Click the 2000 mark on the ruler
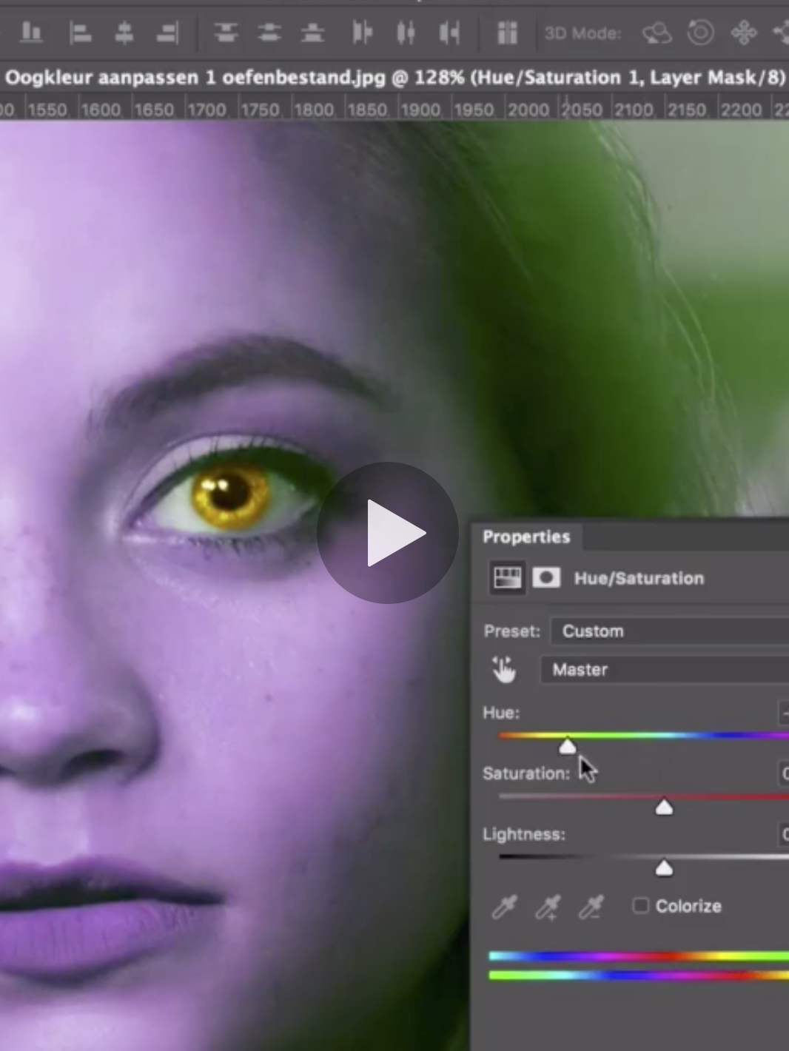 [x=528, y=110]
